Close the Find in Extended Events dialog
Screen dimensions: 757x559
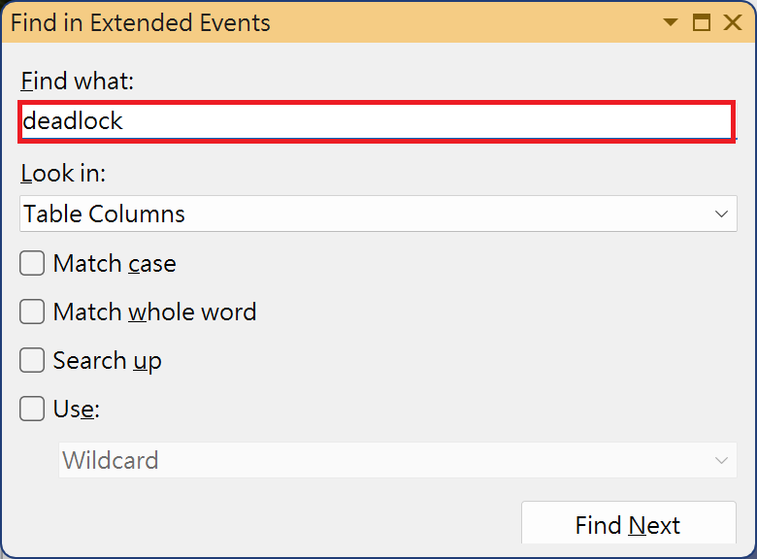coord(733,22)
